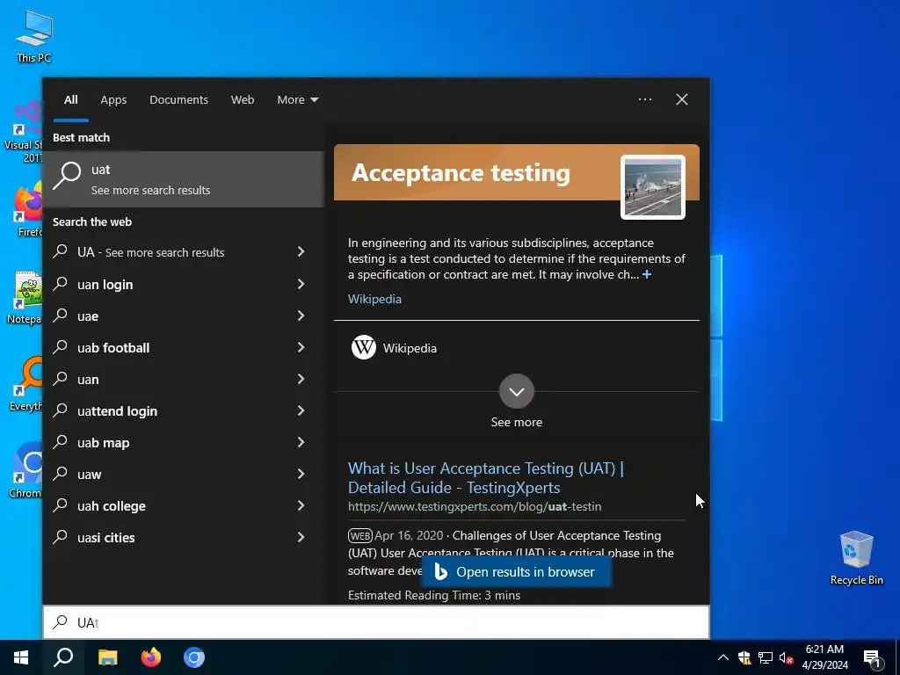
Task: Switch to the All search tab
Action: [x=70, y=99]
